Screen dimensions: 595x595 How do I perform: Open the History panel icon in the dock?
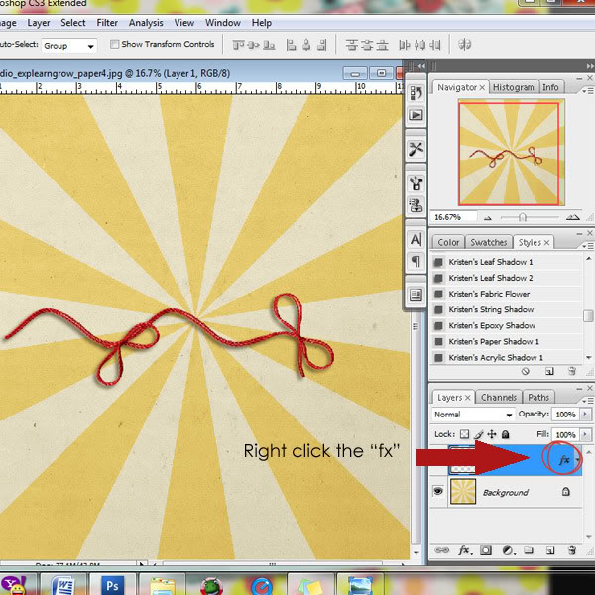click(x=416, y=92)
